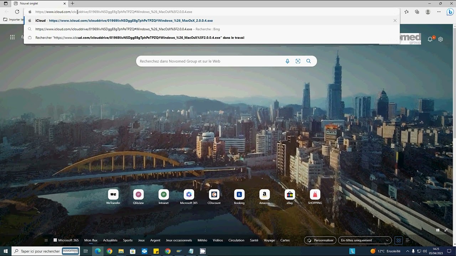Open the eBay quick link
456x256 pixels.
tap(290, 197)
